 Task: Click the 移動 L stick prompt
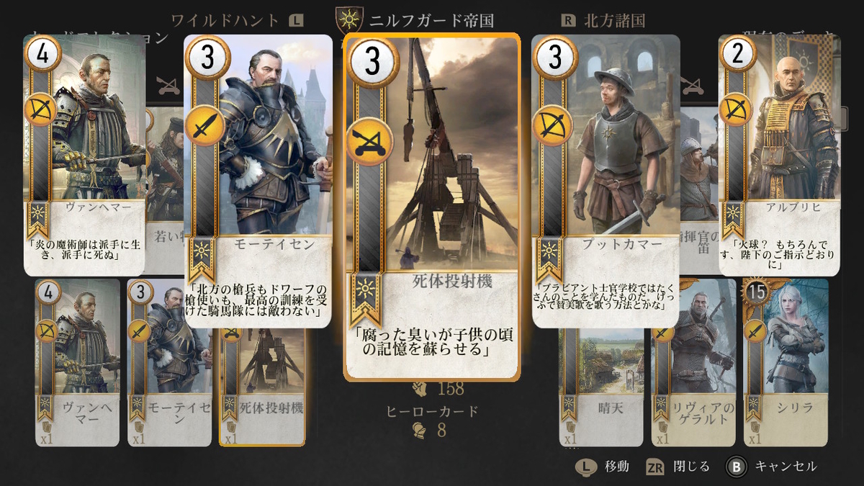[602, 466]
